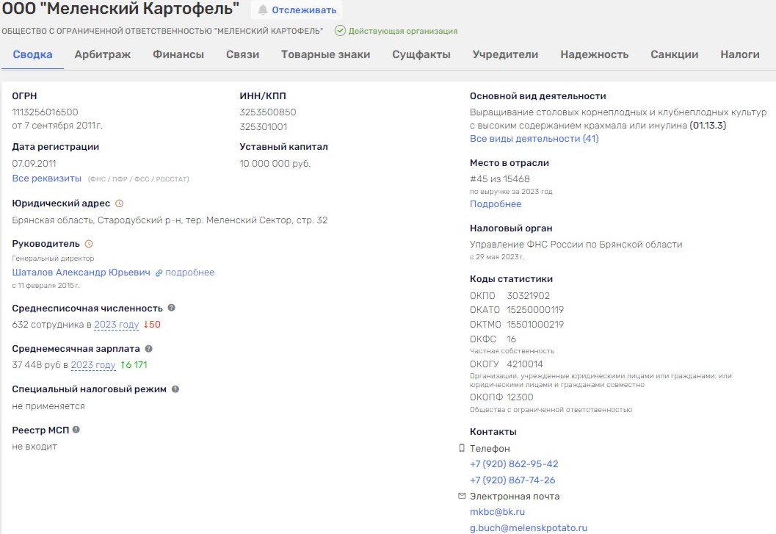Switch to the Арбитраж tab
Viewport: 776px width, 534px height.
[103, 54]
